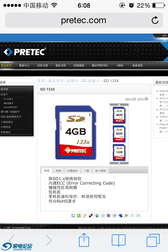This screenshot has width=168, height=252.
Task: Move the thumbnail list down
Action: pos(119,163)
